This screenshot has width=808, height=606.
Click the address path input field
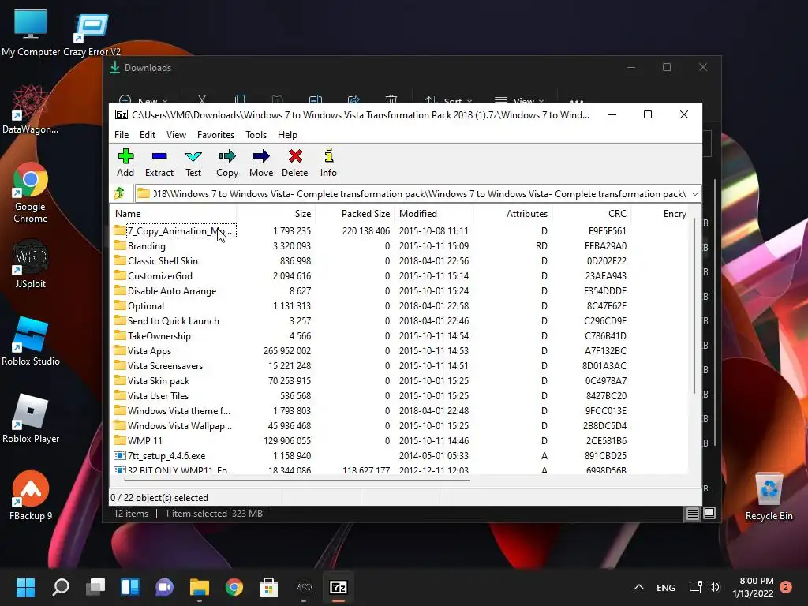pyautogui.click(x=412, y=194)
